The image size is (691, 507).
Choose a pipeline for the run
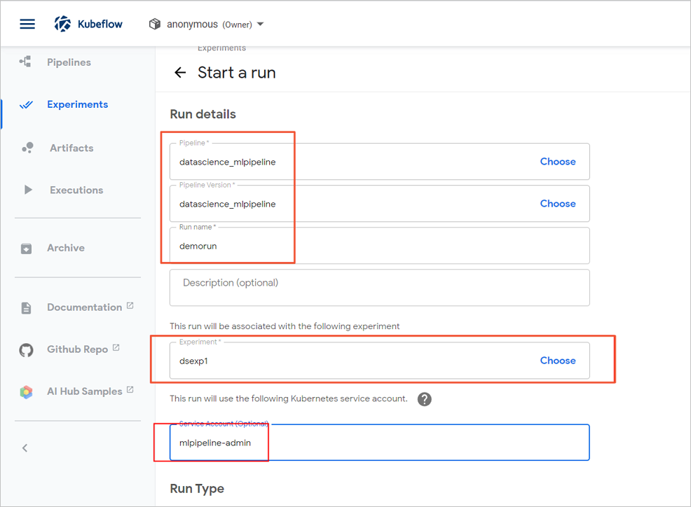coord(557,162)
